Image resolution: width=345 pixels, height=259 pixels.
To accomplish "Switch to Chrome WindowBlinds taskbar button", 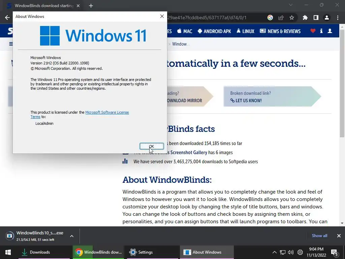I will (x=98, y=252).
